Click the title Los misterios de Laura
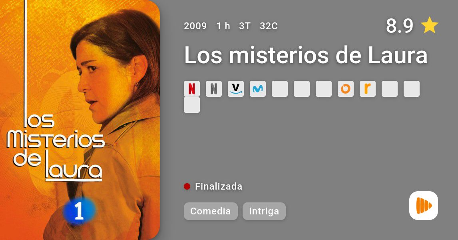This screenshot has height=240, width=458. (x=306, y=55)
